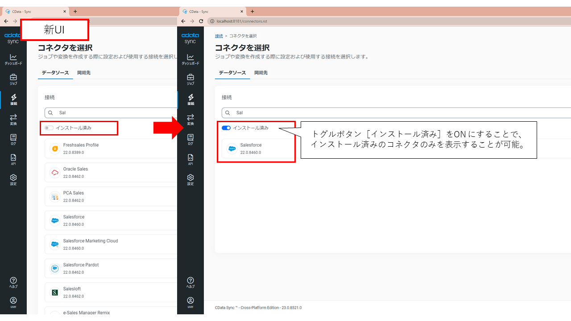Choose the PCA Sales connector
571x321 pixels.
tap(112, 197)
